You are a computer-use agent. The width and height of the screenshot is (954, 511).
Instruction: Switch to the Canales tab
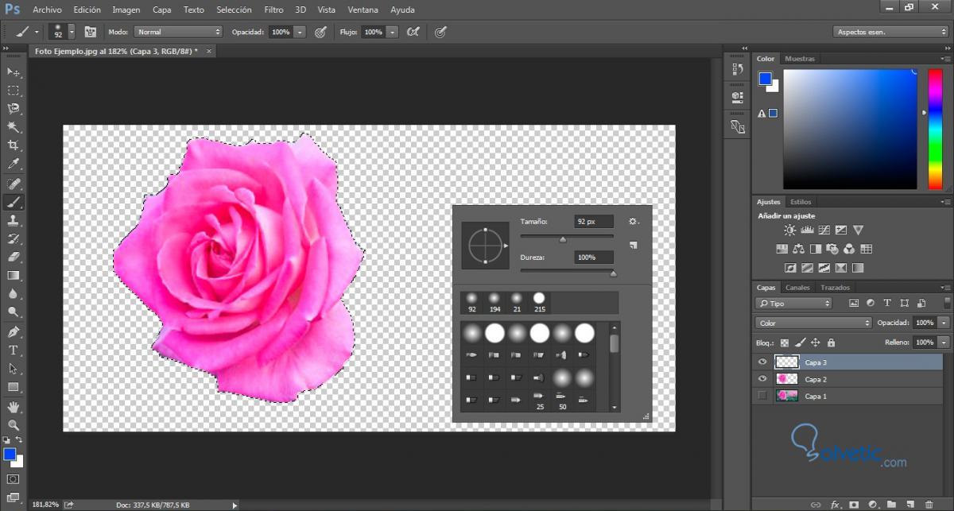pos(797,288)
